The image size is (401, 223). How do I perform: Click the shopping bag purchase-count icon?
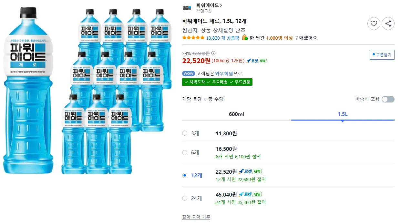point(245,38)
